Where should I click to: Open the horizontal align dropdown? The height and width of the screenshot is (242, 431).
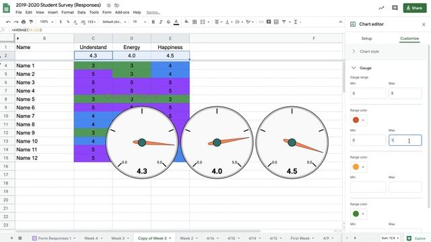pyautogui.click(x=218, y=22)
